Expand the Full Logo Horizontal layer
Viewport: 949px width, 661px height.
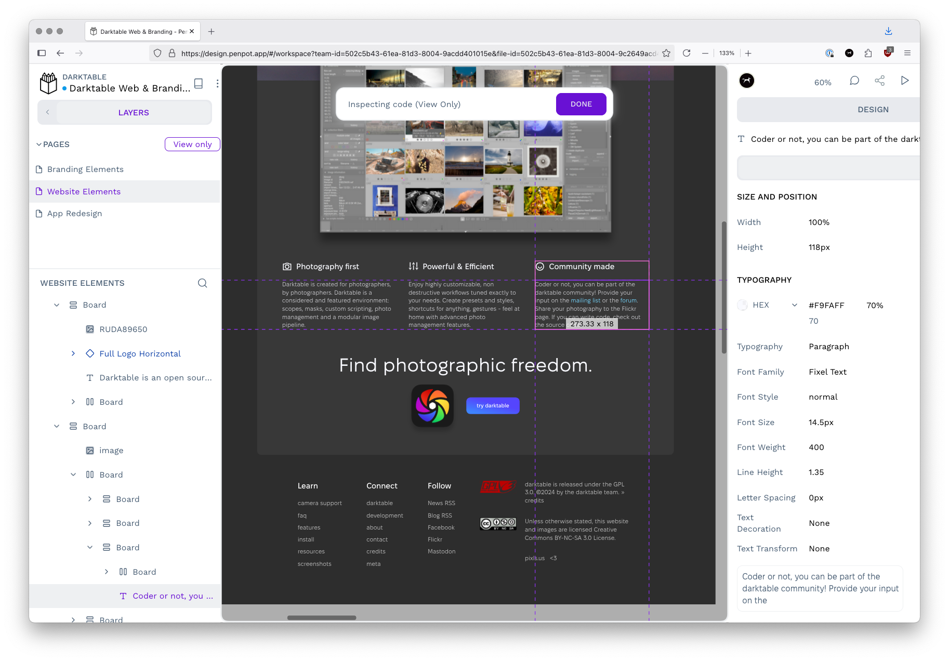coord(73,353)
